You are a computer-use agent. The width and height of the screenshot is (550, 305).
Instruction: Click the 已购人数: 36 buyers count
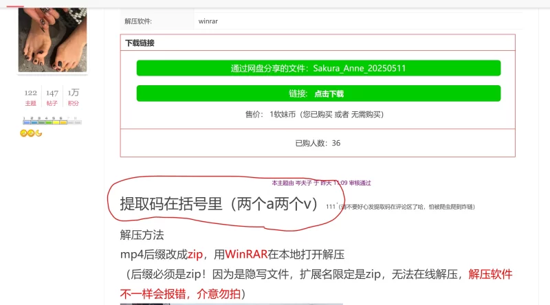pyautogui.click(x=318, y=143)
